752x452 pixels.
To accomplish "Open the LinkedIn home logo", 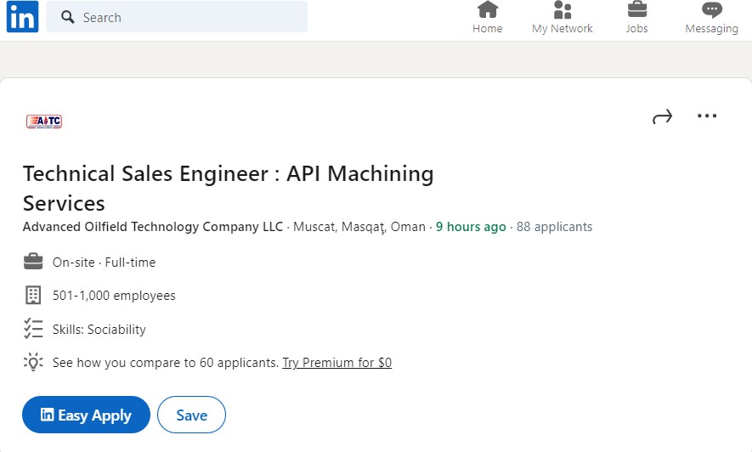I will pos(23,16).
